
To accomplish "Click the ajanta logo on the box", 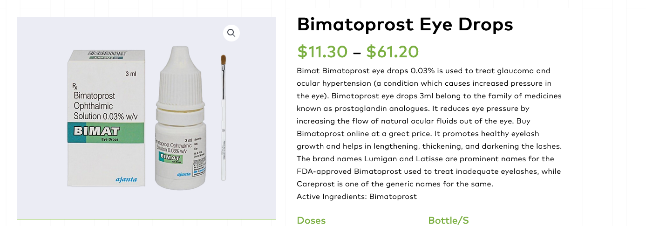I will coord(126,179).
